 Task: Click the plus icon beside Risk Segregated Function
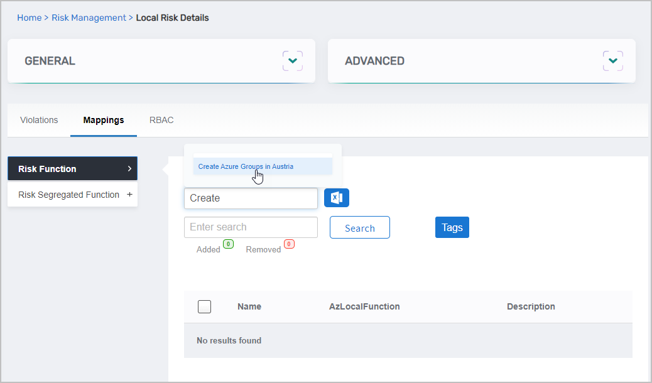[129, 195]
